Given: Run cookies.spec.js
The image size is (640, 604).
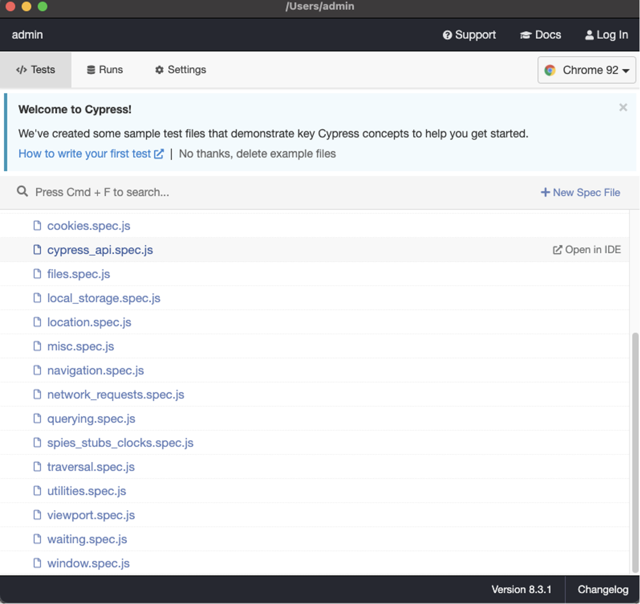Looking at the screenshot, I should pyautogui.click(x=88, y=226).
